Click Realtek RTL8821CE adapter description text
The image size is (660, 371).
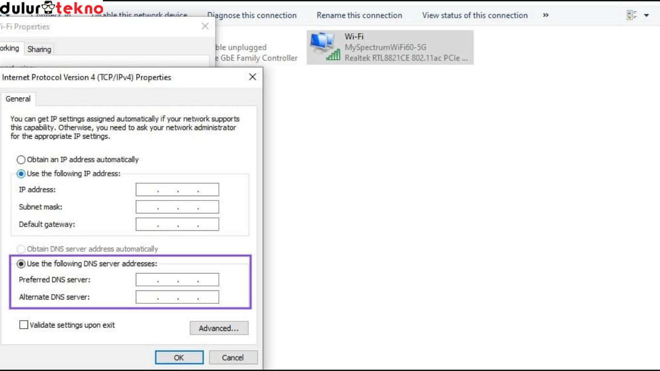click(406, 58)
